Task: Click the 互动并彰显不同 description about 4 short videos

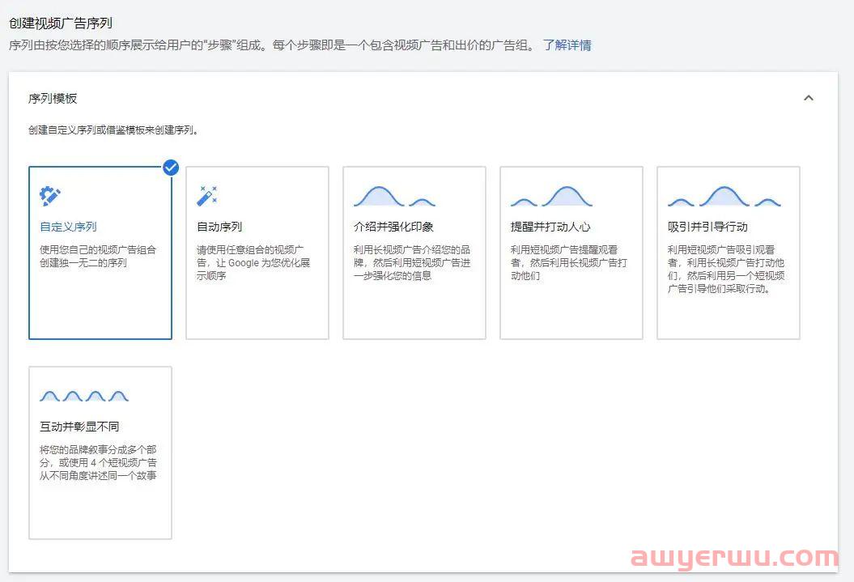Action: click(98, 462)
